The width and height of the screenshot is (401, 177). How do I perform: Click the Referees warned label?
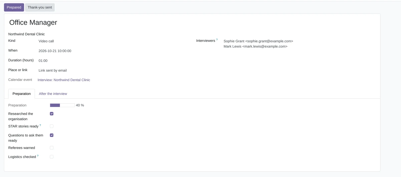point(22,148)
